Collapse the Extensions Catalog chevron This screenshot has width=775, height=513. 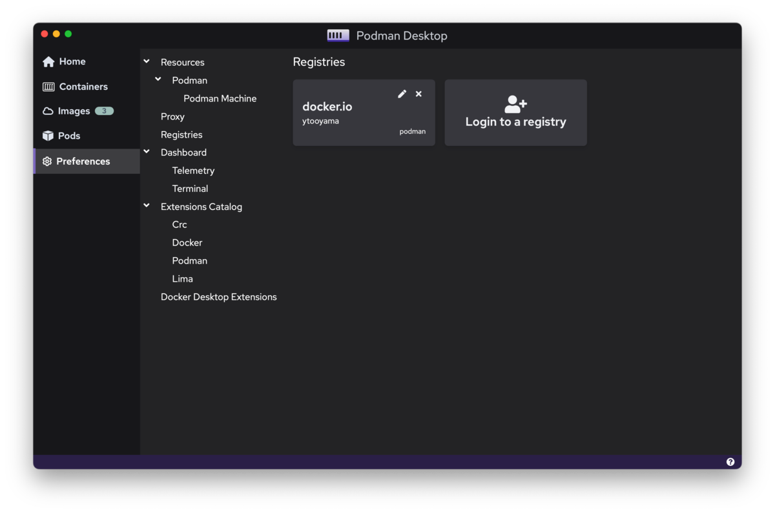click(x=147, y=205)
